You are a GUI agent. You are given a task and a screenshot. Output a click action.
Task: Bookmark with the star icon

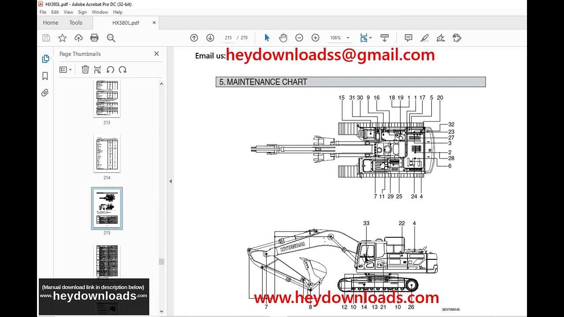(62, 38)
